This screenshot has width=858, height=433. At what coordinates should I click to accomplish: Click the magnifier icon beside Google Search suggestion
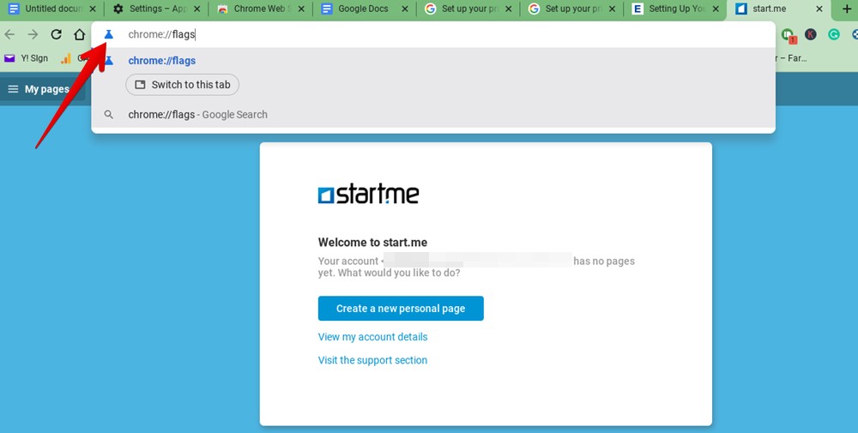tap(109, 115)
